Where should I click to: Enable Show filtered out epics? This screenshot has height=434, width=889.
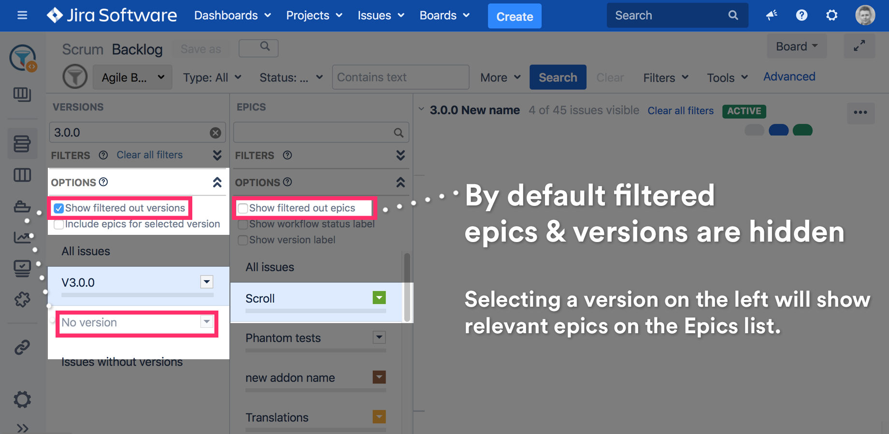coord(243,208)
